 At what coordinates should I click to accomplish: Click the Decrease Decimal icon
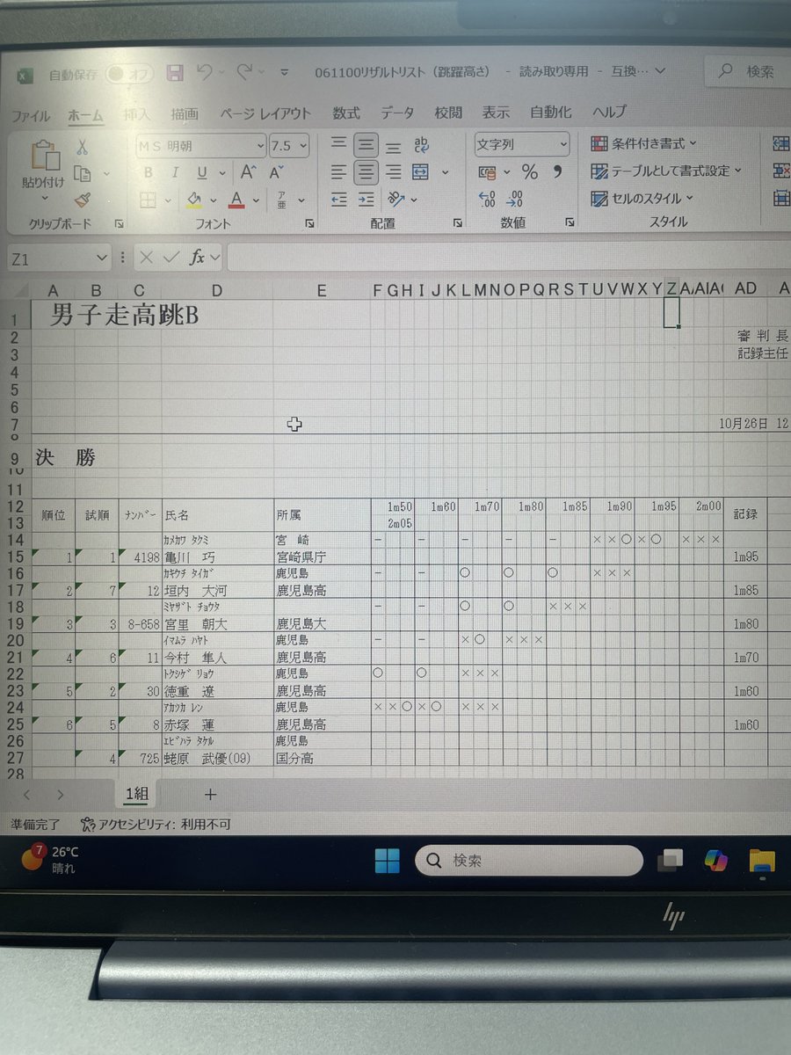point(516,200)
